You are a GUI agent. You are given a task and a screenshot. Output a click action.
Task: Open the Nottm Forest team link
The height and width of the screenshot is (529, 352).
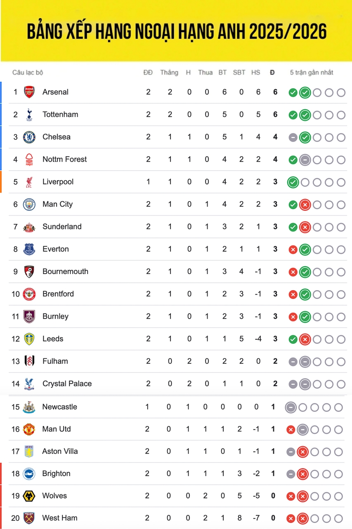click(x=64, y=159)
